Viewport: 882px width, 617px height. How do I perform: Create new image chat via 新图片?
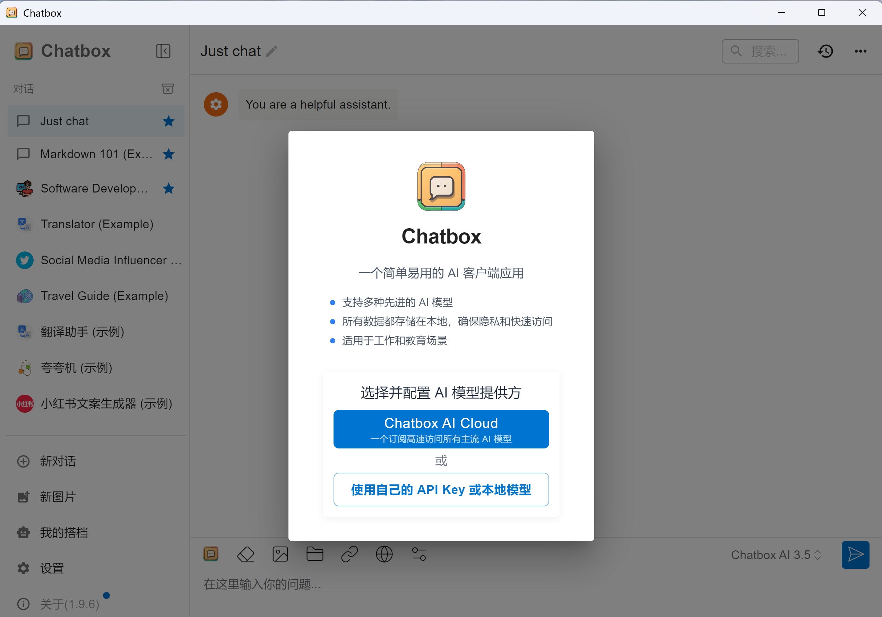tap(96, 497)
